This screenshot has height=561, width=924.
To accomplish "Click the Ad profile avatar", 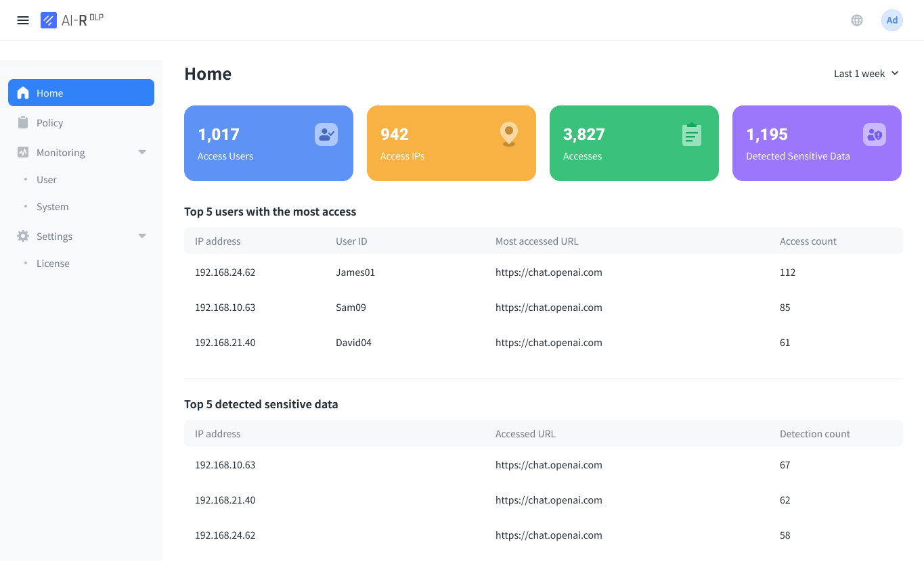I will [x=892, y=20].
